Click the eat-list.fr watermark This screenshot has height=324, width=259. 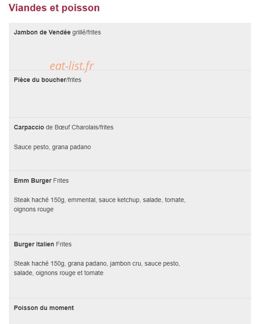click(72, 66)
